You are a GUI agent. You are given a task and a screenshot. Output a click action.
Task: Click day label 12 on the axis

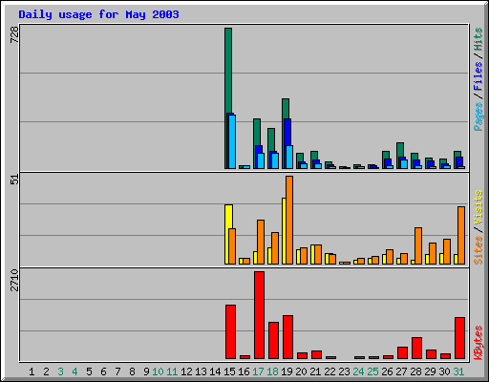pos(186,371)
